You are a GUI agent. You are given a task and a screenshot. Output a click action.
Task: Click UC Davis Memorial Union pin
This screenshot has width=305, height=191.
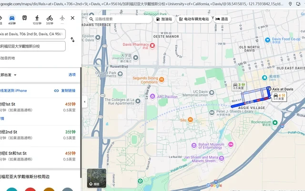[212, 93]
